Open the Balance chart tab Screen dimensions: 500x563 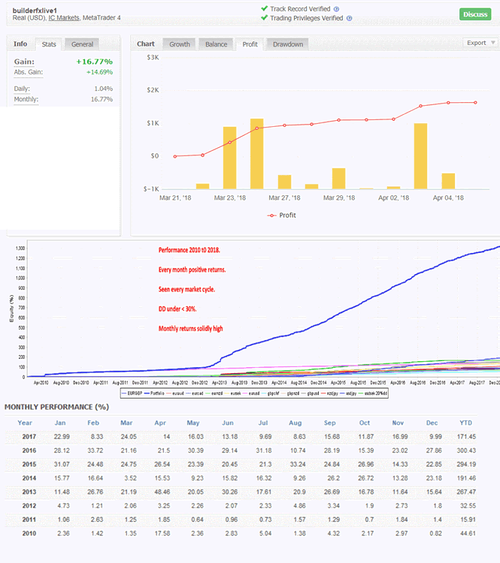tap(216, 44)
